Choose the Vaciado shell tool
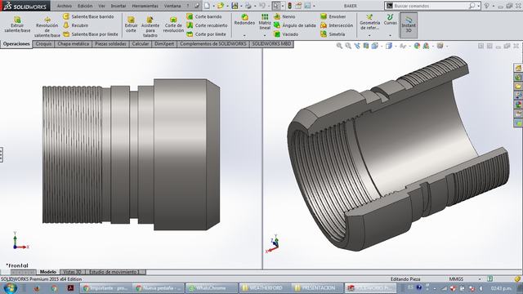523x294 pixels. coord(286,34)
